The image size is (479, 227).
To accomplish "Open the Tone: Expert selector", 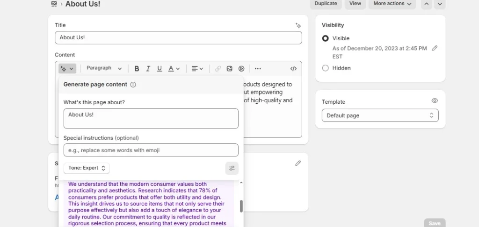I will (x=87, y=168).
